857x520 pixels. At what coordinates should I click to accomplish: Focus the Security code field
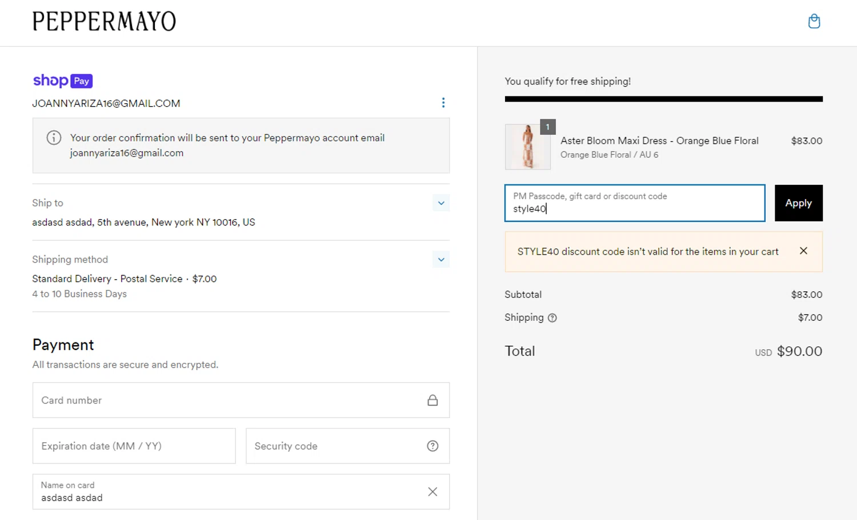pyautogui.click(x=347, y=446)
